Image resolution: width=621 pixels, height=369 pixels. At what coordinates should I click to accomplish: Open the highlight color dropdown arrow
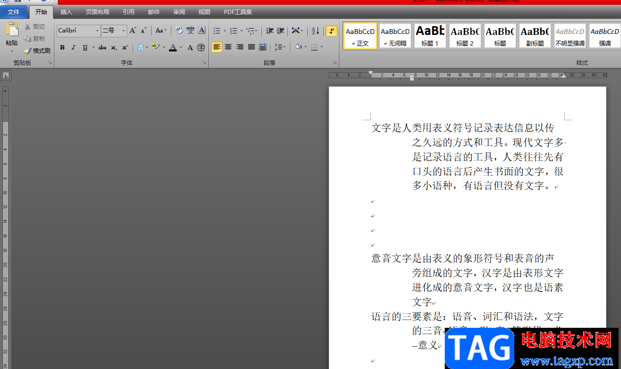[x=164, y=48]
